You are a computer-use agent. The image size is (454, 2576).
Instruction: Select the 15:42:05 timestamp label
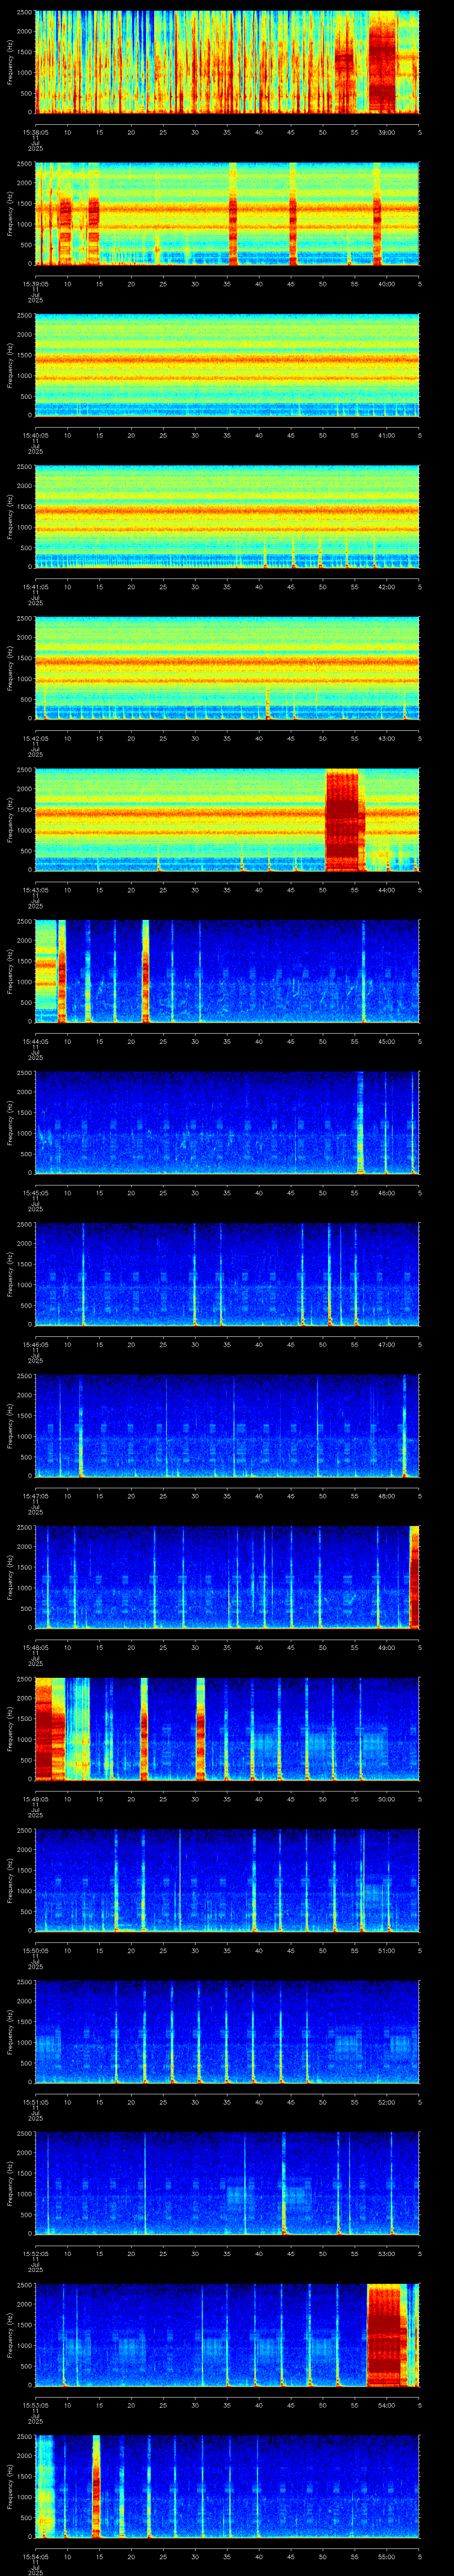[x=35, y=738]
